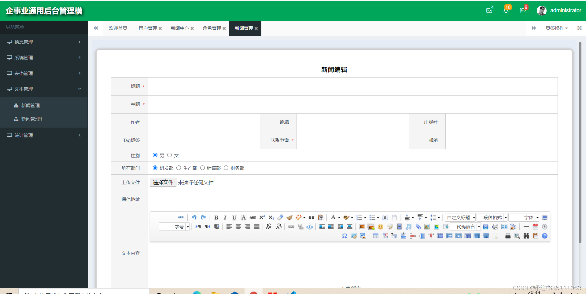586x294 pixels.
Task: Expand 表格管理 sidebar menu
Action: [x=44, y=73]
